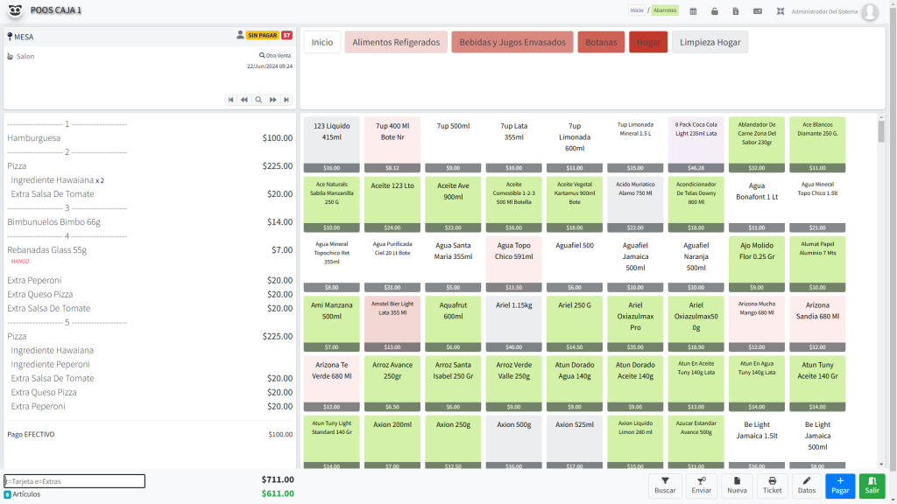Go to first record arrow

point(230,100)
